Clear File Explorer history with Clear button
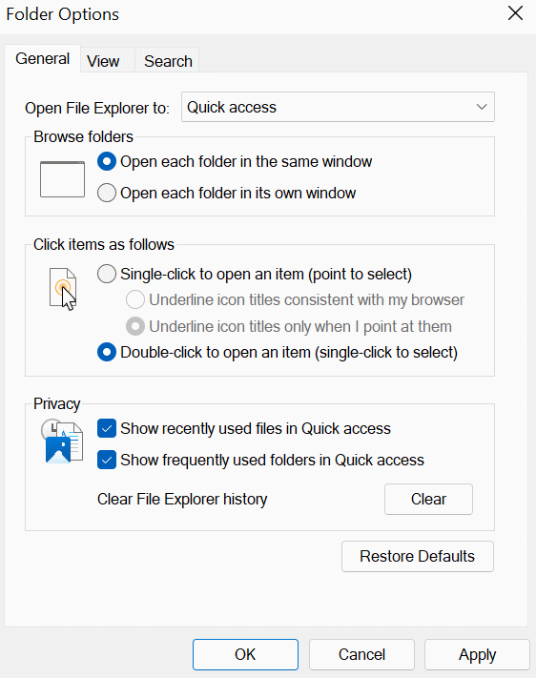 point(428,499)
